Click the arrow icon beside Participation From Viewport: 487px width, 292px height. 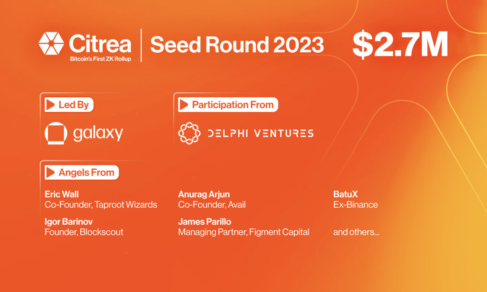184,105
